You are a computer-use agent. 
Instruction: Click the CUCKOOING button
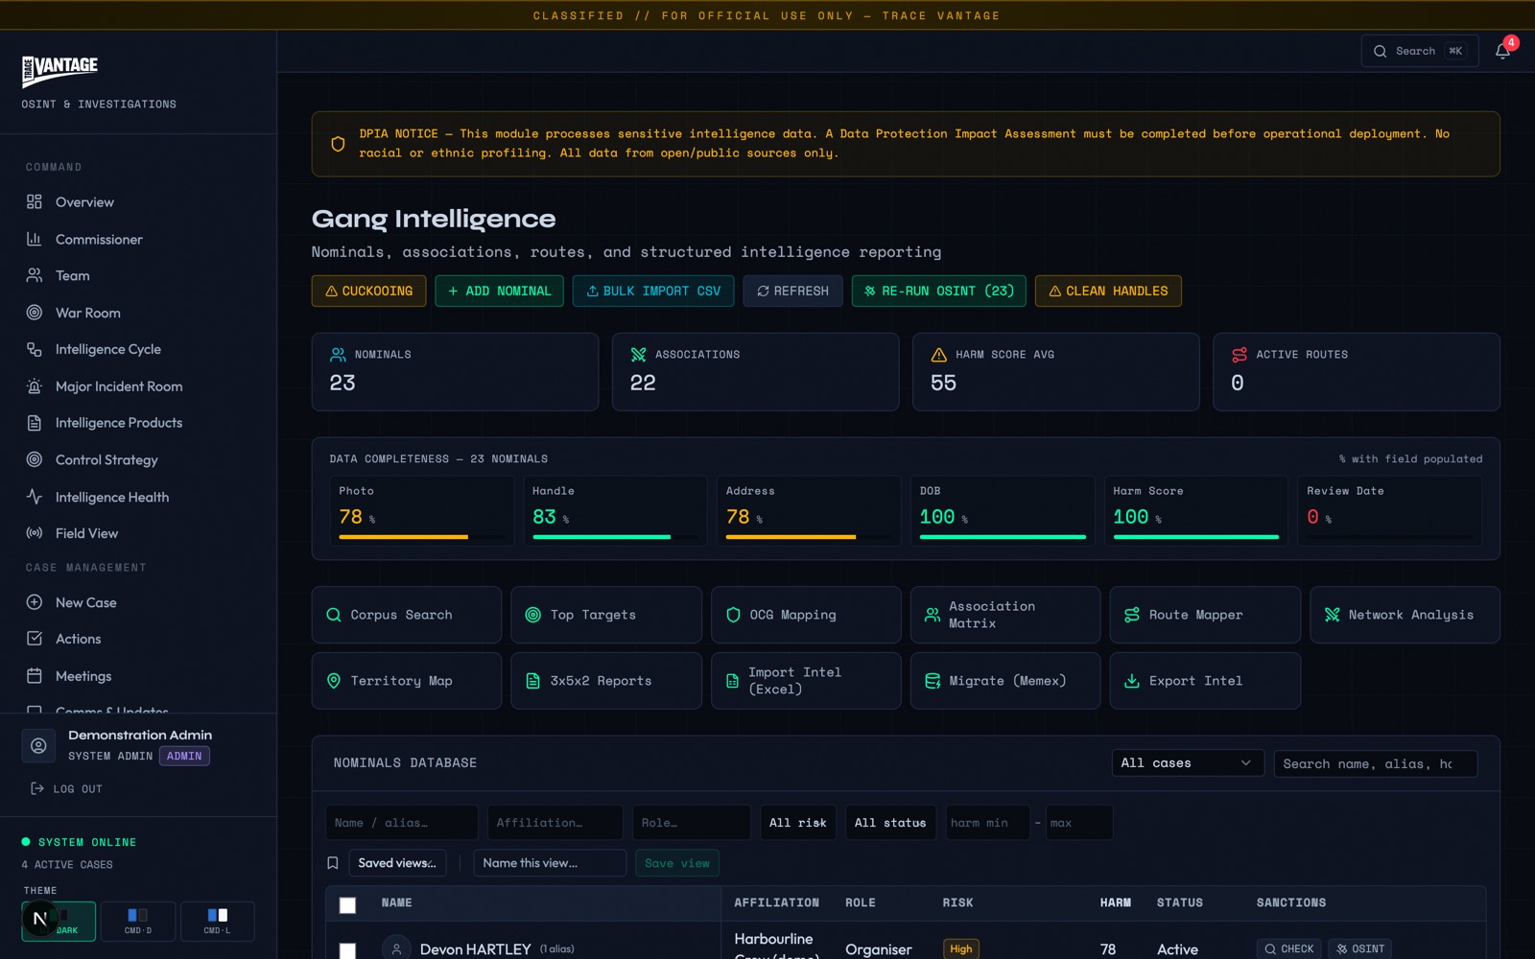[x=368, y=291]
